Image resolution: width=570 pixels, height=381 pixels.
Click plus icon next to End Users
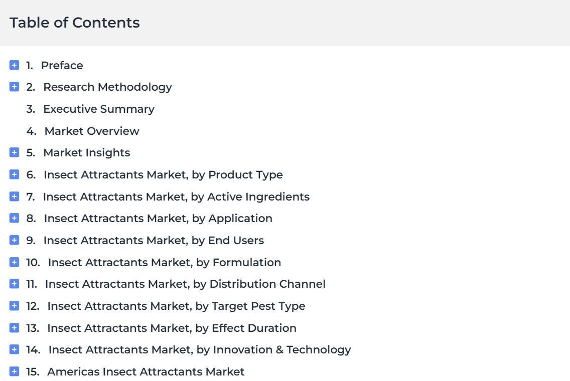[14, 240]
